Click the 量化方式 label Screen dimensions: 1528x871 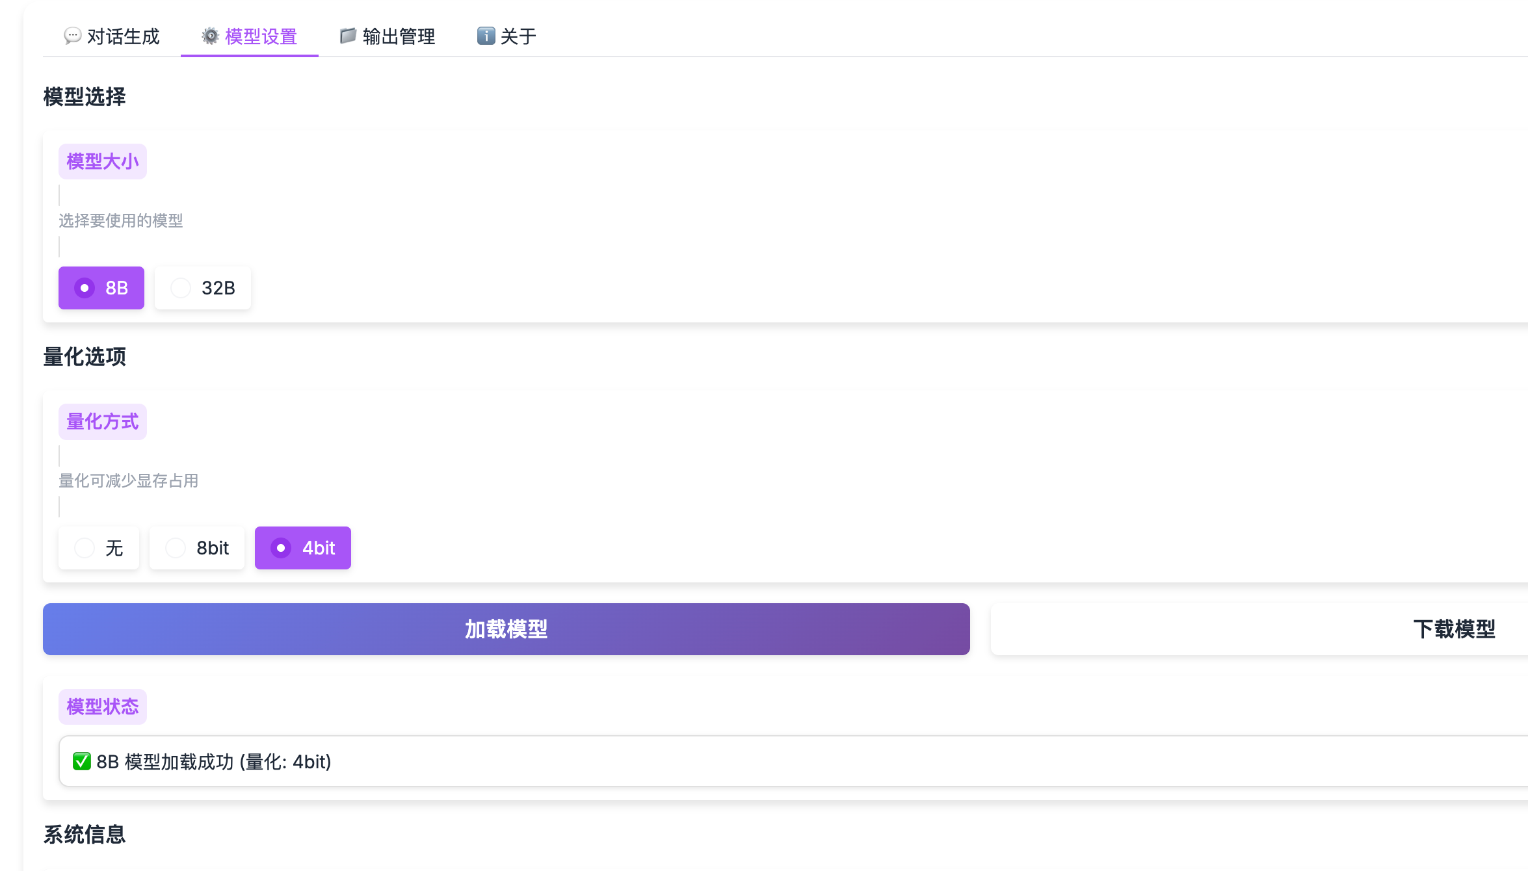pyautogui.click(x=103, y=422)
